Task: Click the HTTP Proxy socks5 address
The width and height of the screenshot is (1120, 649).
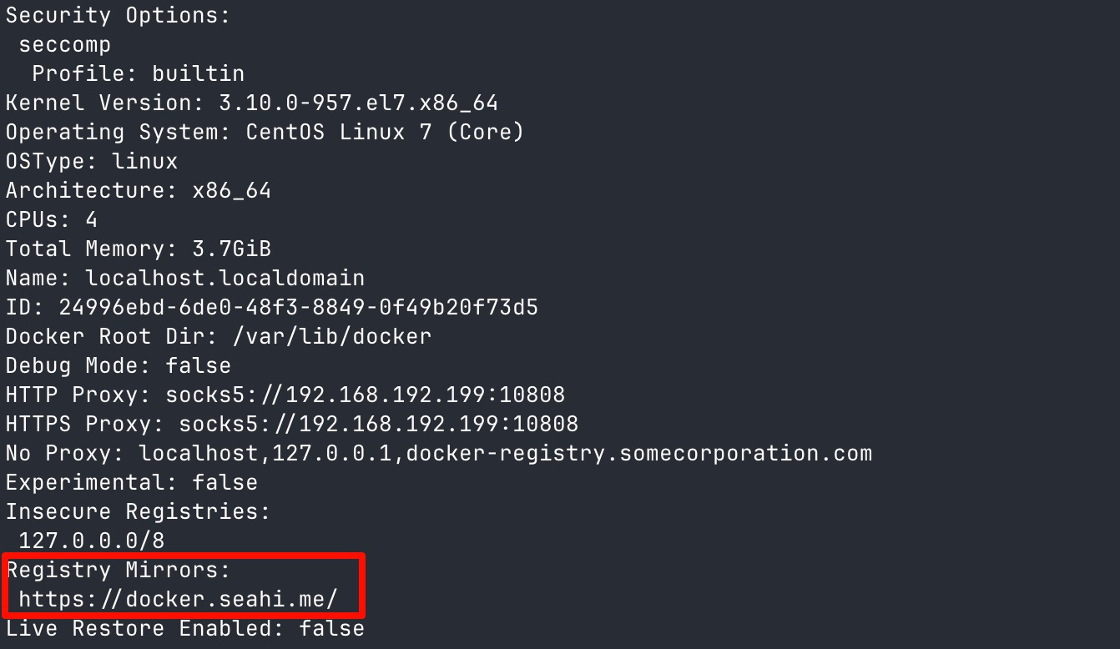Action: [x=366, y=395]
